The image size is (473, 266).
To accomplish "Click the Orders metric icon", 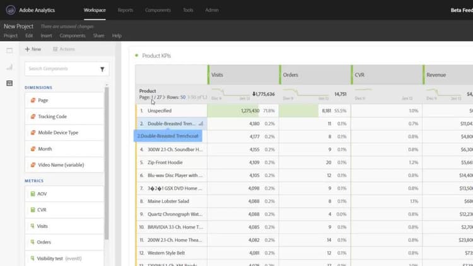I will click(x=33, y=242).
